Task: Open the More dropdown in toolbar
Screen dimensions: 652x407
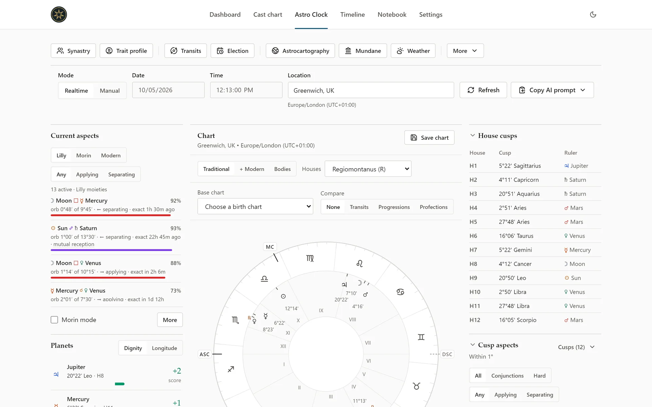Action: point(465,51)
